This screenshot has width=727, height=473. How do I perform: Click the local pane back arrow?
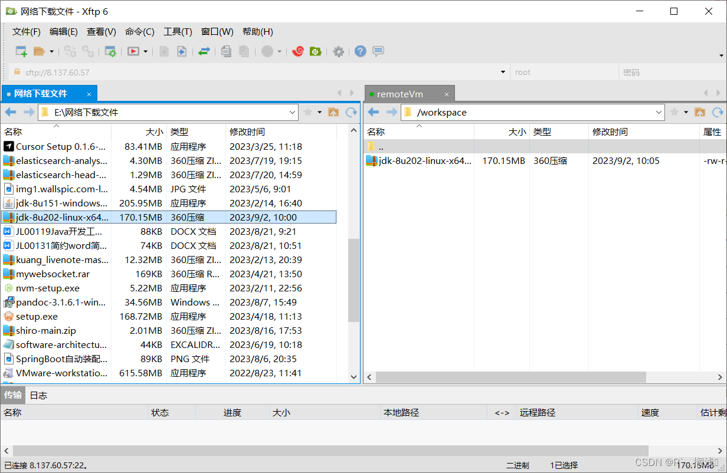click(11, 112)
